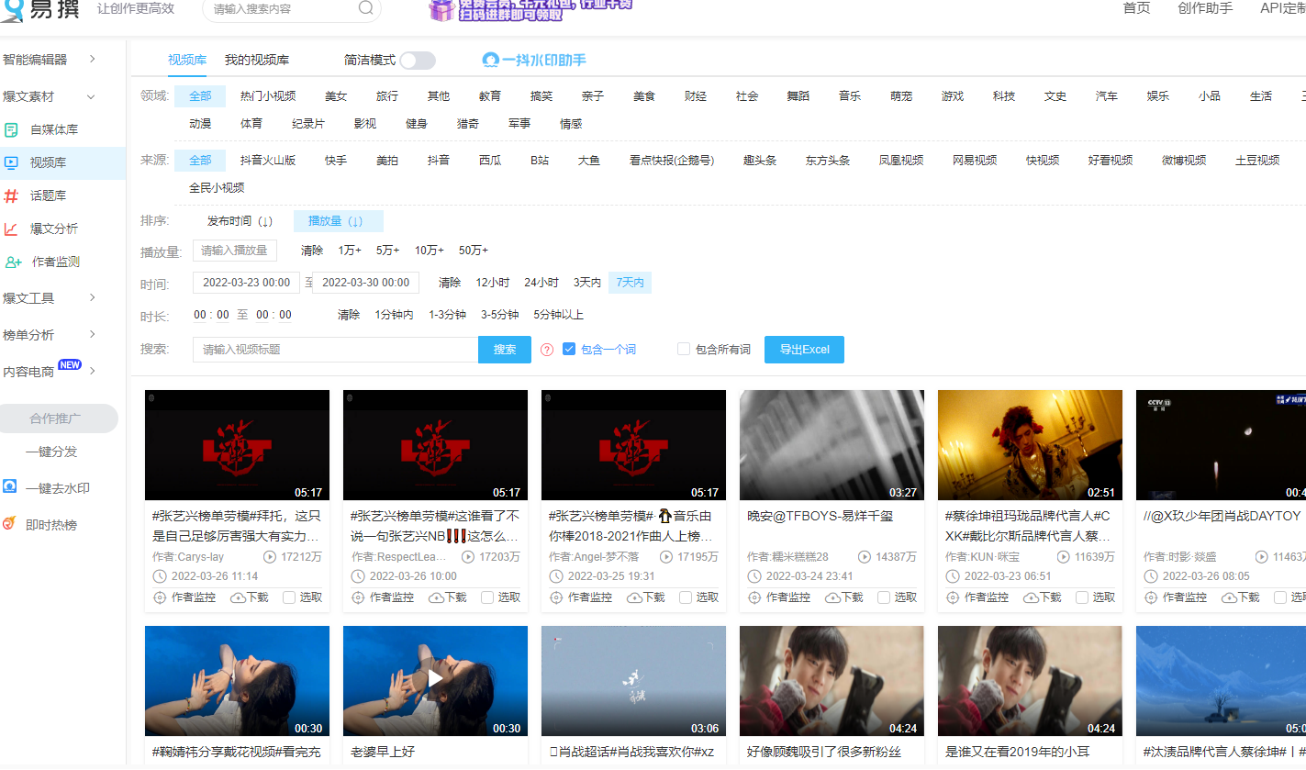Click the blue 搜索 button
The height and width of the screenshot is (770, 1306).
(x=505, y=350)
